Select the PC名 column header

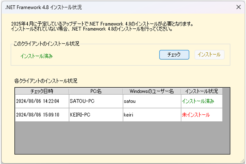coord(96,91)
